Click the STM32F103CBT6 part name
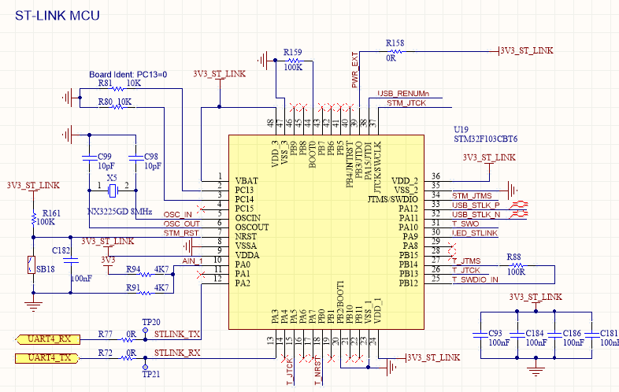This screenshot has height=392, width=619. pyautogui.click(x=485, y=139)
